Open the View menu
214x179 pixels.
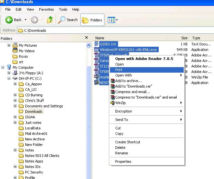(x=30, y=9)
